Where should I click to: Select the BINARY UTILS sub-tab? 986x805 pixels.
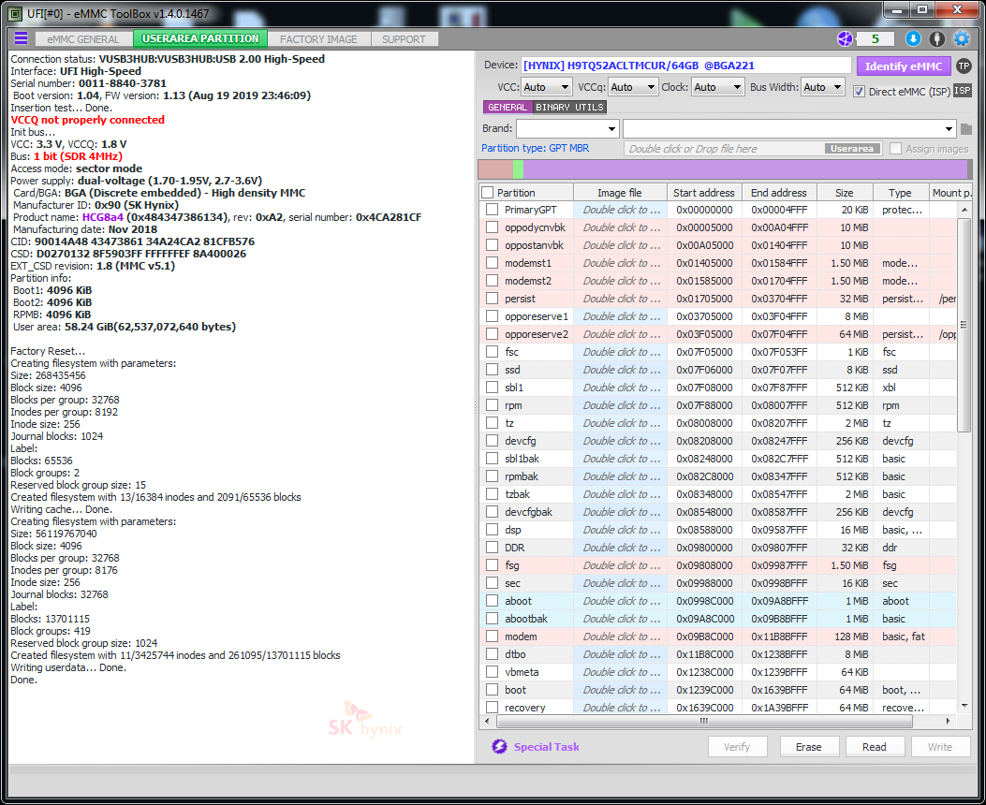(569, 108)
